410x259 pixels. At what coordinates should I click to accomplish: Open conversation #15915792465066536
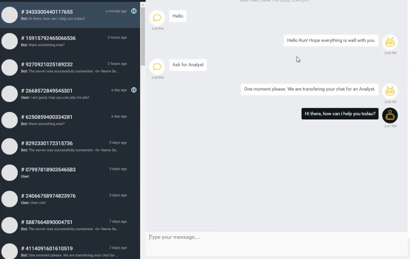(x=70, y=41)
